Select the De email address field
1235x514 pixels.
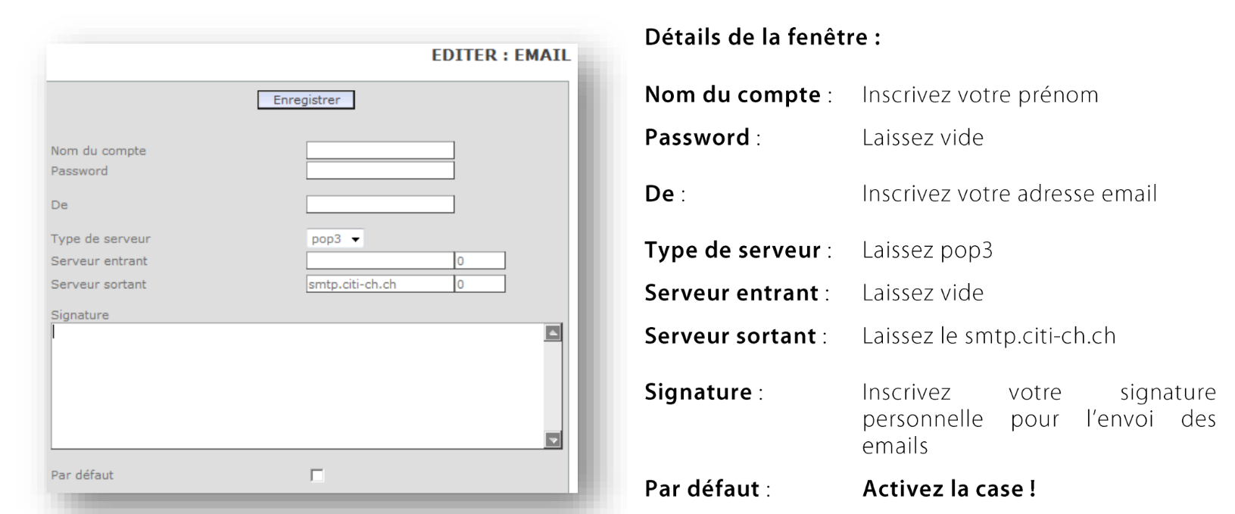[380, 204]
